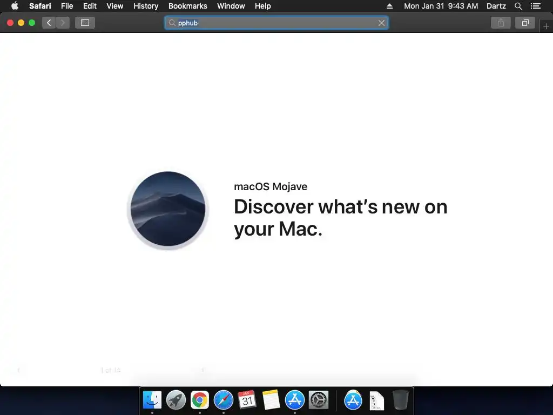Open Spotlight search in menu bar
Screen dimensions: 553x415
pos(518,6)
